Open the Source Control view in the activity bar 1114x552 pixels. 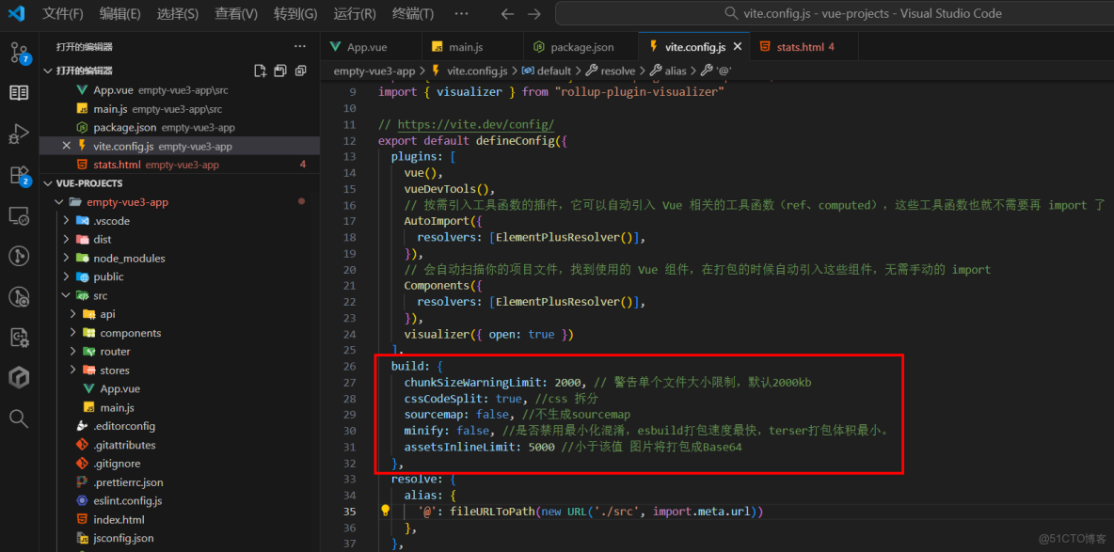click(x=19, y=52)
